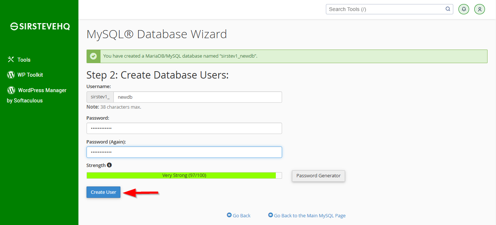Click the WordPress Manager icon
Image resolution: width=496 pixels, height=225 pixels.
[11, 90]
